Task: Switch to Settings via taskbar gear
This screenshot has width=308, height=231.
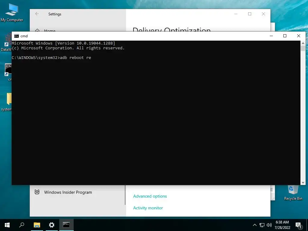Action: point(51,225)
